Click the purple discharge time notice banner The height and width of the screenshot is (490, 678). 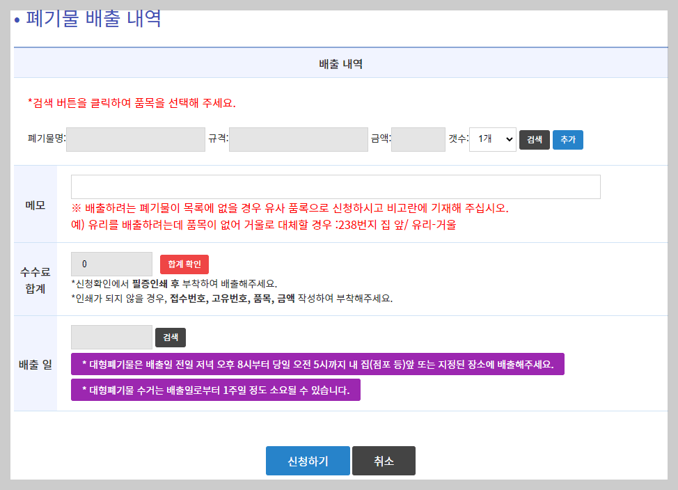click(317, 363)
